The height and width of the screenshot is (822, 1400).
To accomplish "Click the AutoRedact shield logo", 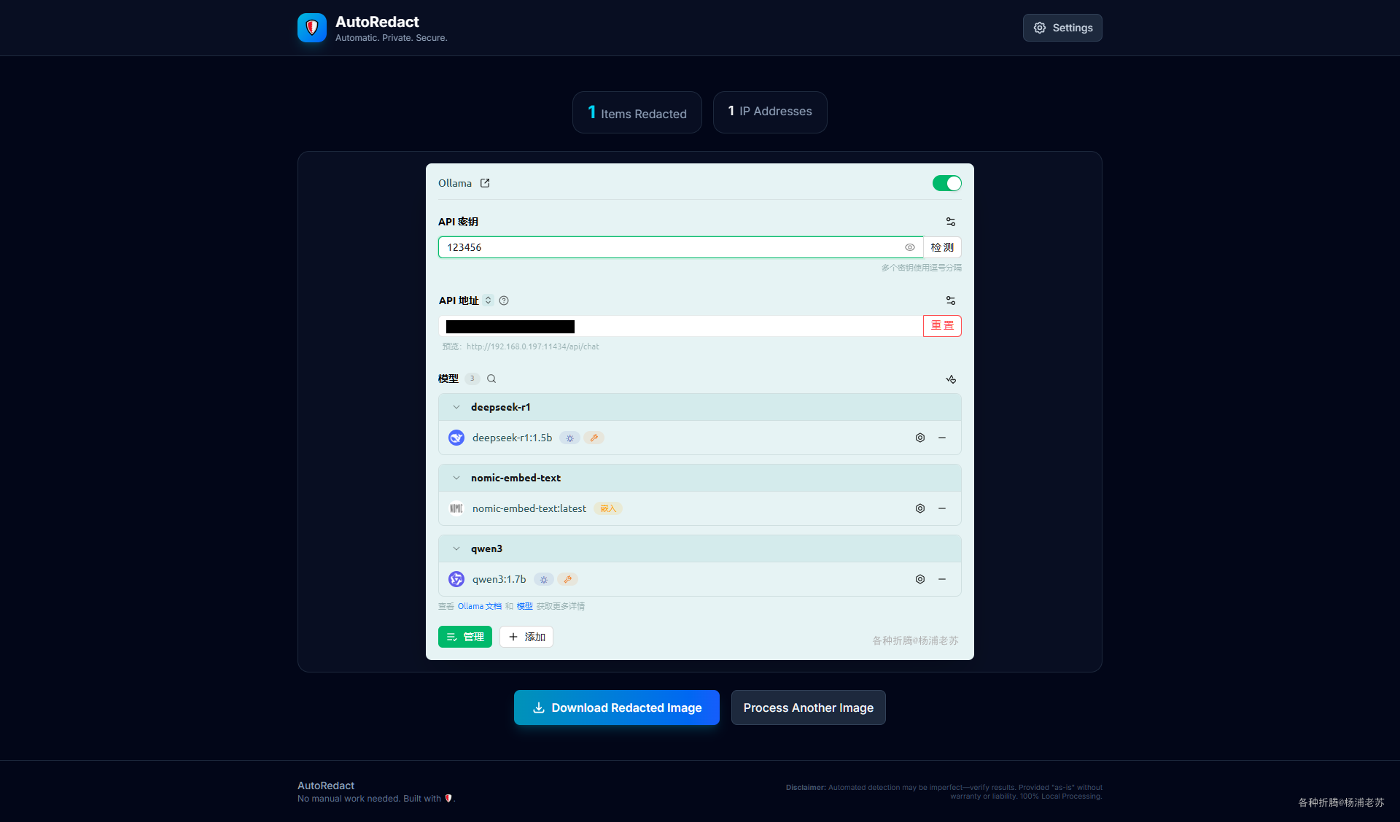I will 312,28.
